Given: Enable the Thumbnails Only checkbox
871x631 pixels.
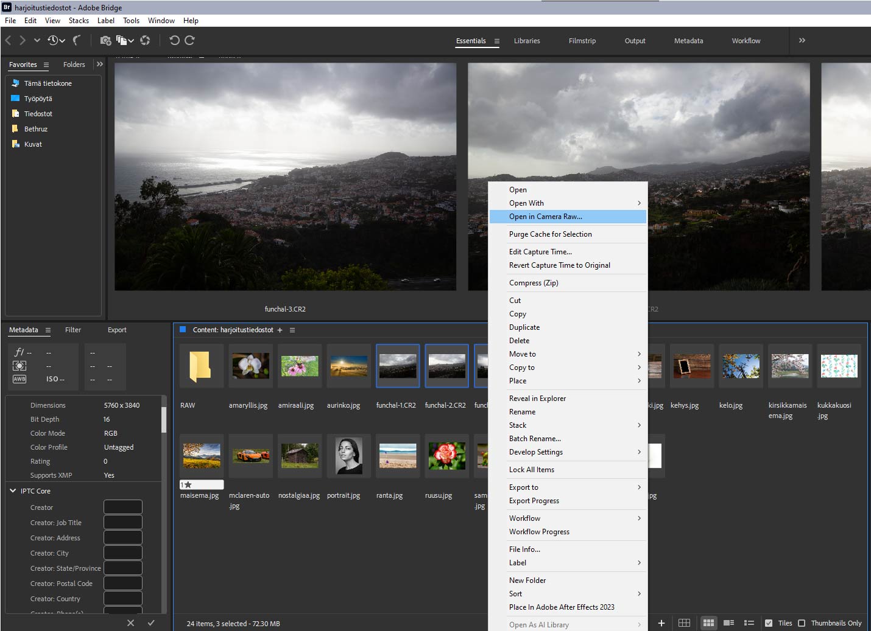Looking at the screenshot, I should [x=802, y=622].
